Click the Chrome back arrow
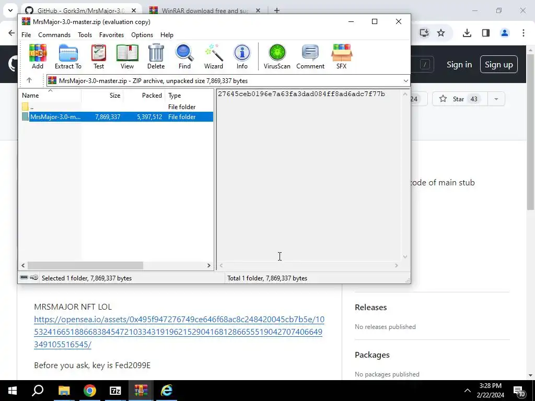The height and width of the screenshot is (401, 535). tap(11, 33)
